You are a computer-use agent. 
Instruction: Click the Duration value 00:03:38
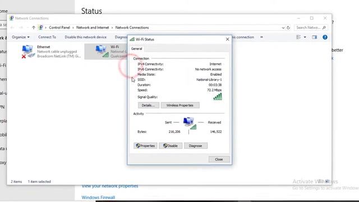pos(215,85)
